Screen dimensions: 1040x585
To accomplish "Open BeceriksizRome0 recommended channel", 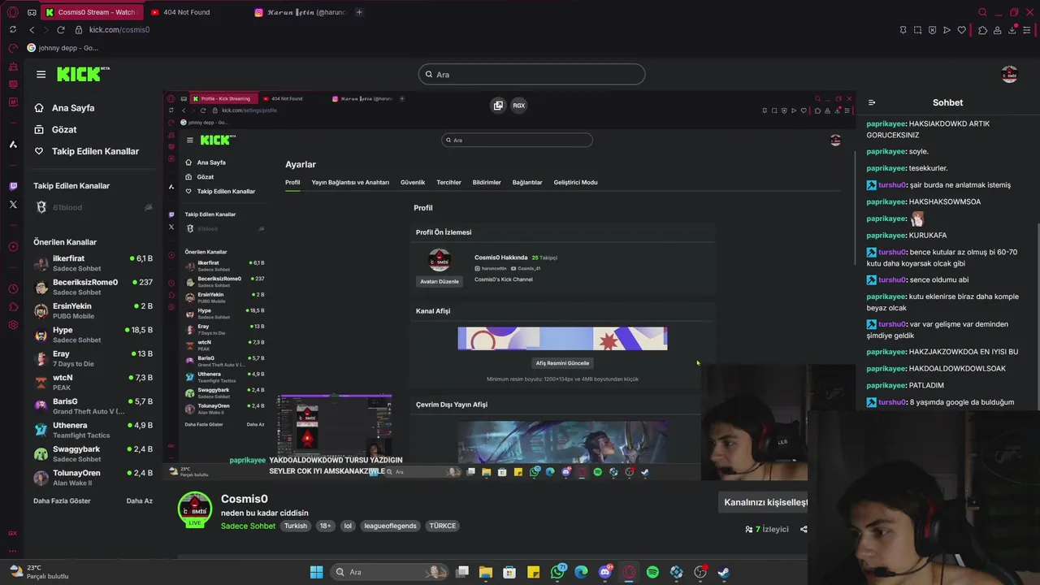I will click(93, 287).
